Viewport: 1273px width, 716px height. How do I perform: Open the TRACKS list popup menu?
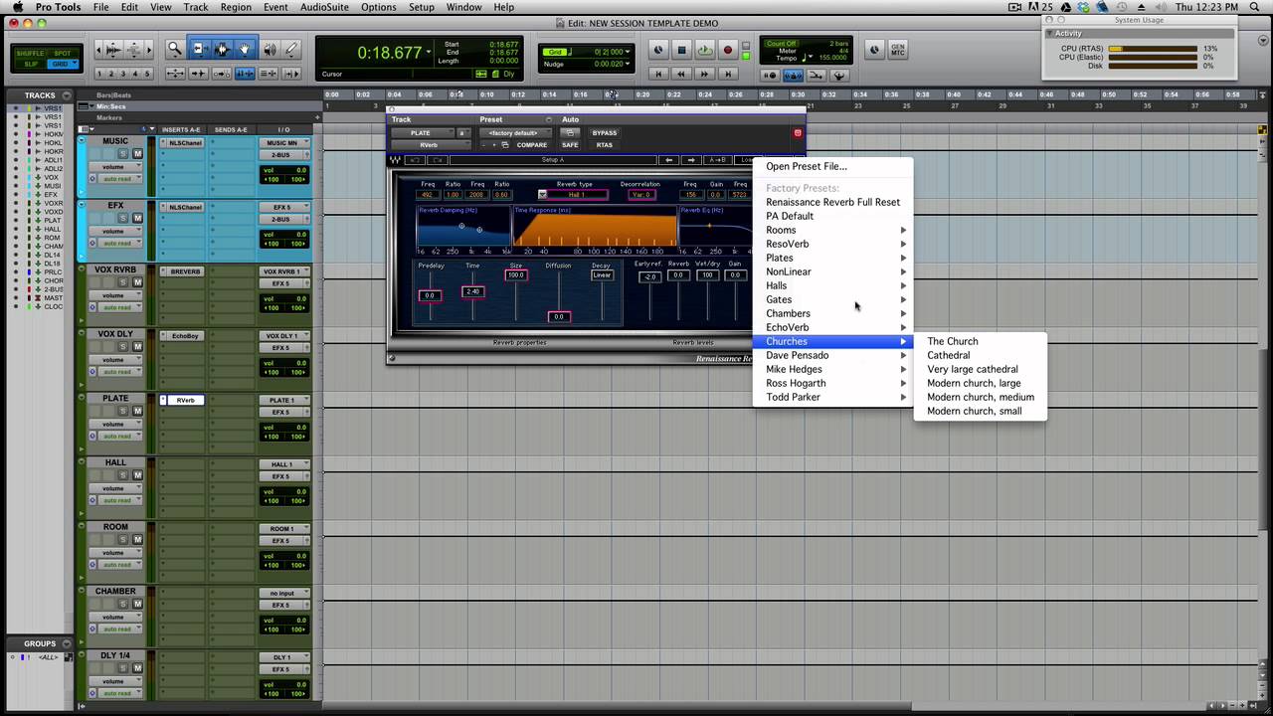pyautogui.click(x=66, y=95)
